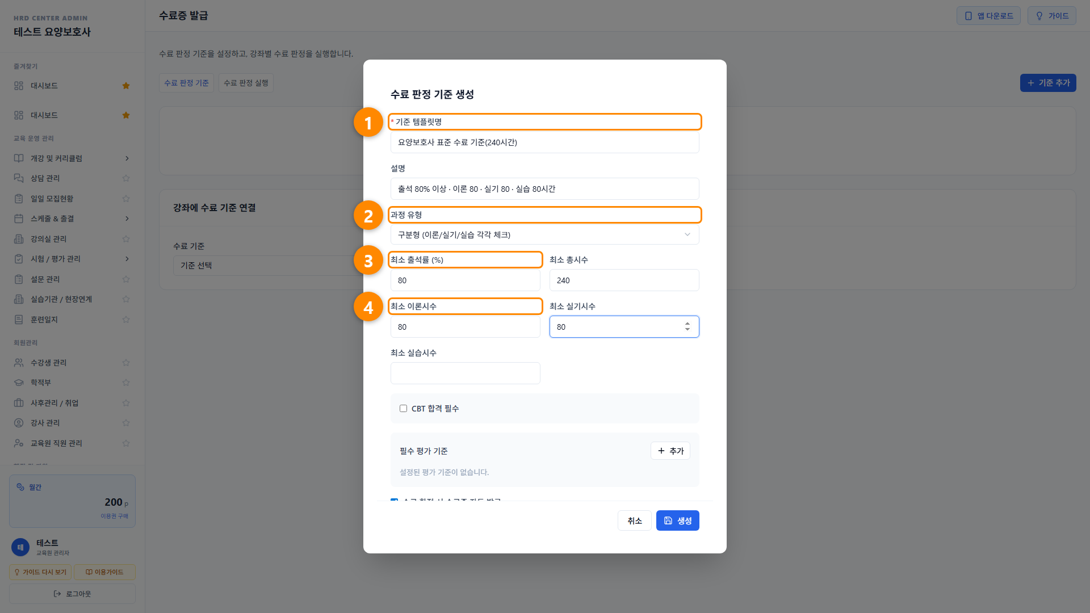Toggle favorite star for 강의실 관리
Viewport: 1090px width, 613px height.
(x=126, y=239)
